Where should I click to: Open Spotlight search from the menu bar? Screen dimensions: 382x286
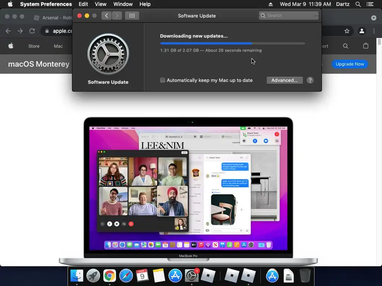click(358, 4)
